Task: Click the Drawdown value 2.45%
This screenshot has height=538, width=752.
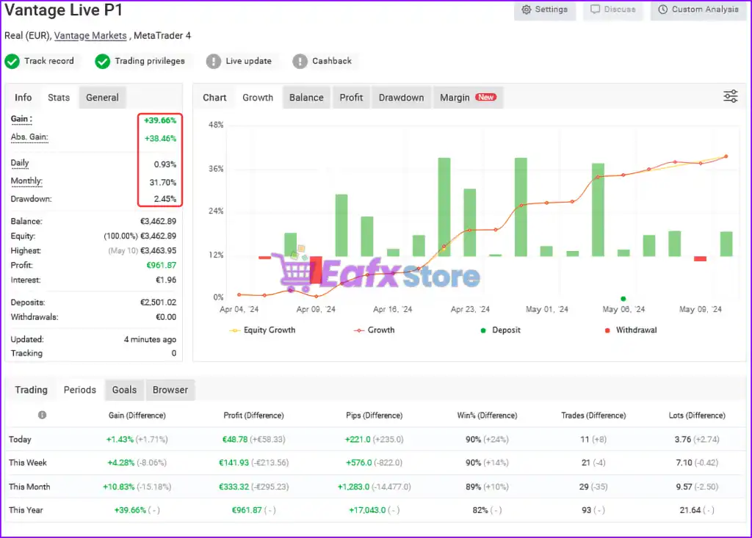Action: 165,198
